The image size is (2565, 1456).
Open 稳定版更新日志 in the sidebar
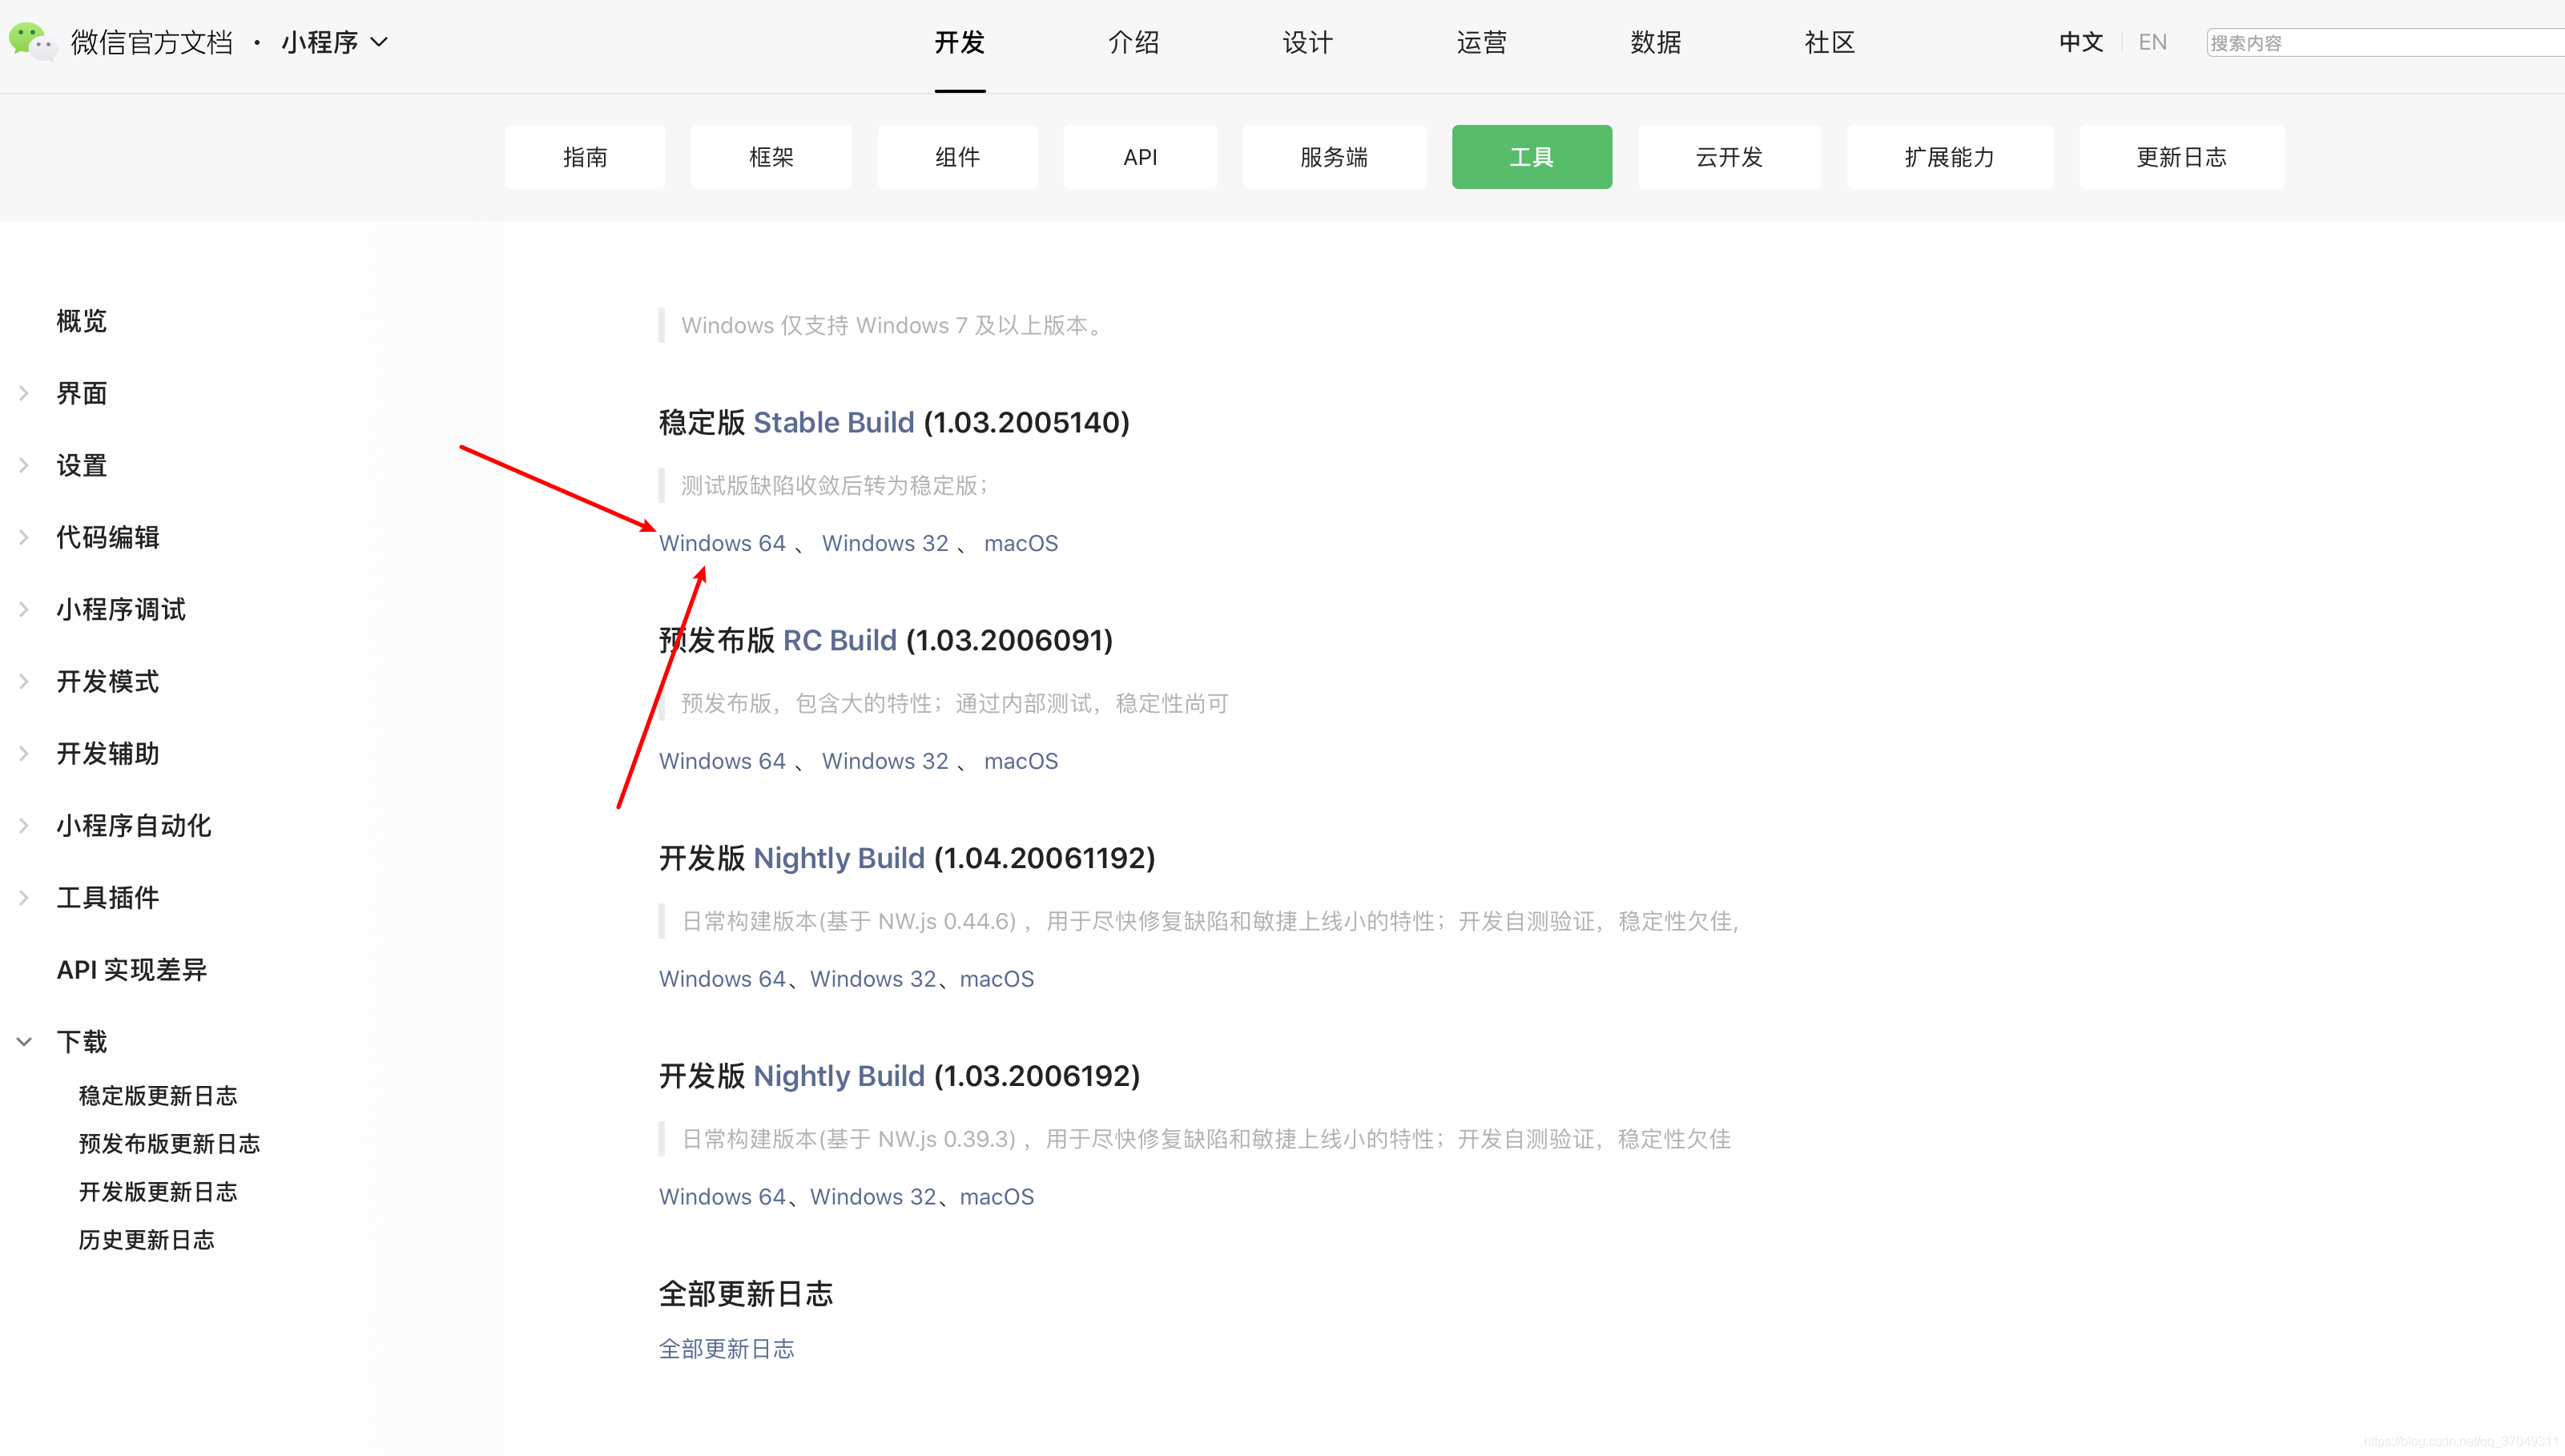tap(158, 1095)
